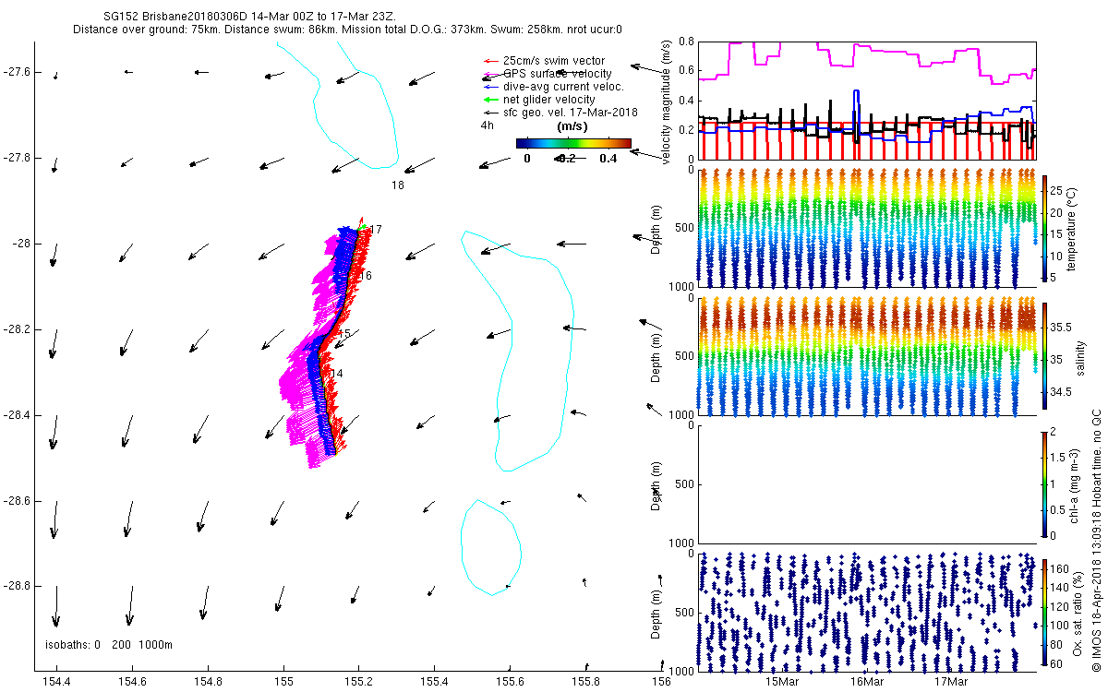
Task: Click latitude tick label '-27.6'
Action: 16,72
